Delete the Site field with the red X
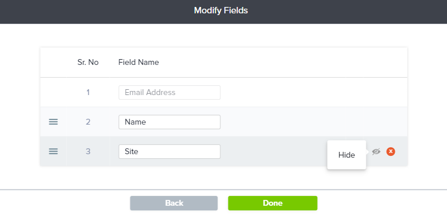Image resolution: width=447 pixels, height=215 pixels. 391,151
